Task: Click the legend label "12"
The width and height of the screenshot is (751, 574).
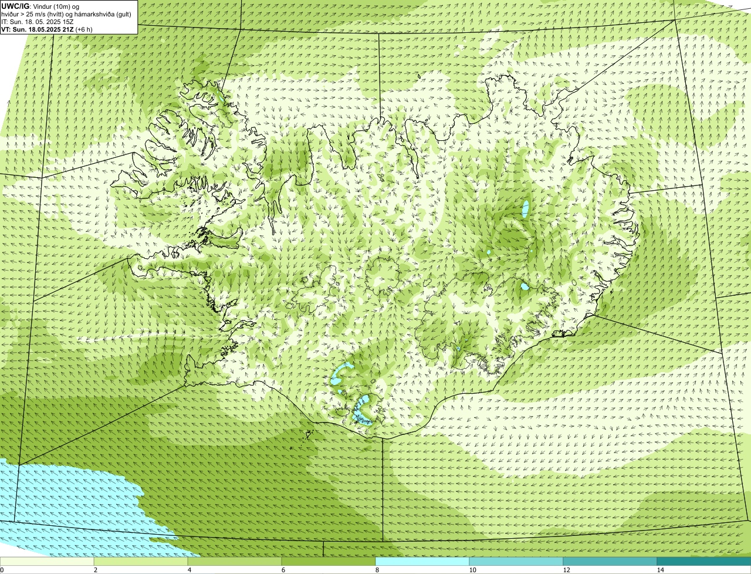Action: pos(566,570)
